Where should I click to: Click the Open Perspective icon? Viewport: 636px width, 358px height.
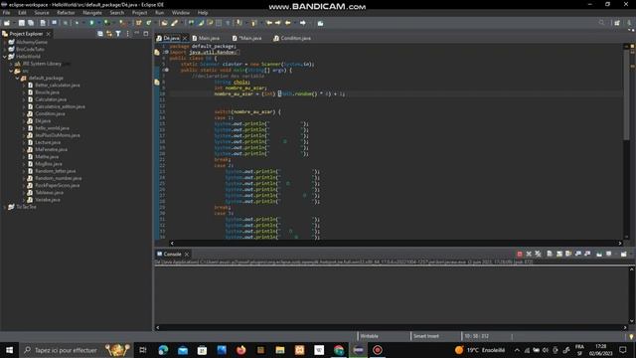point(617,23)
